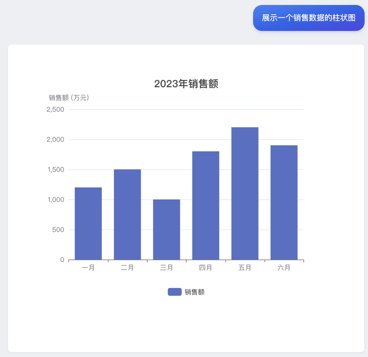
Task: Click the blue legend marker icon
Action: point(174,292)
